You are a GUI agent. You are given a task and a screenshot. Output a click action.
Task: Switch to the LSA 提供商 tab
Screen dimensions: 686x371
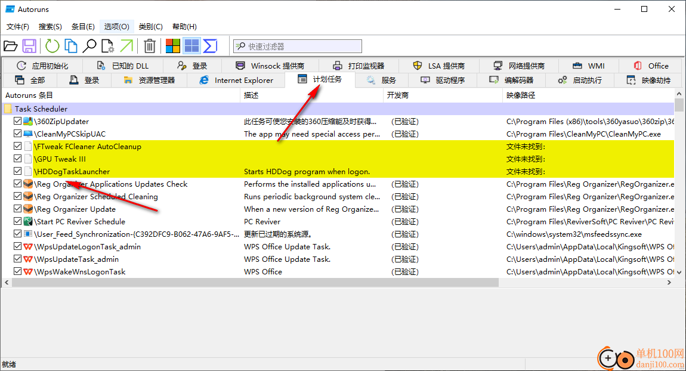[439, 66]
